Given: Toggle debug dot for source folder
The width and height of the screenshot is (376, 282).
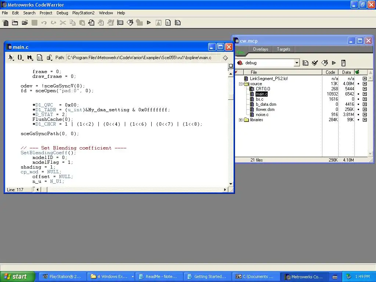Looking at the screenshot, I should [358, 84].
